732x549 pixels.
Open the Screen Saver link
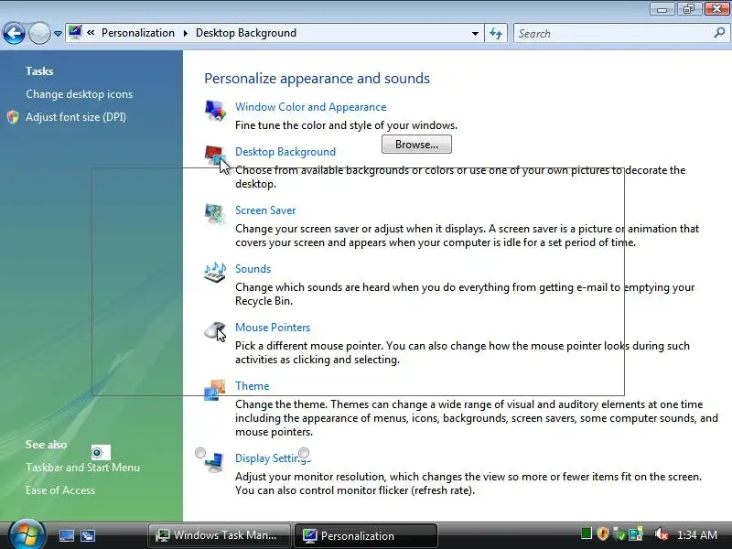tap(265, 210)
